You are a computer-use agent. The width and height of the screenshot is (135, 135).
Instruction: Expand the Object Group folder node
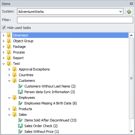click(3, 41)
